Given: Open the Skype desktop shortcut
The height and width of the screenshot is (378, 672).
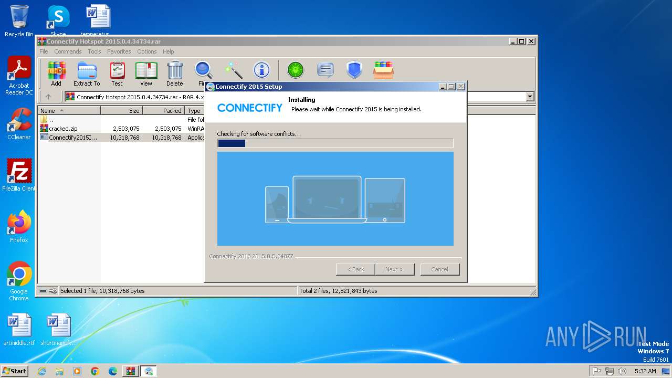Looking at the screenshot, I should click(x=58, y=21).
